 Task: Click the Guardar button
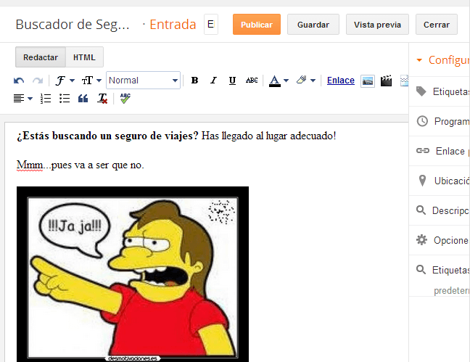(x=313, y=24)
